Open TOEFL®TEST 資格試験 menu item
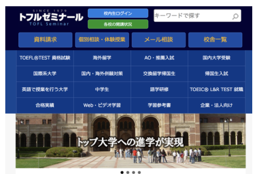This screenshot has height=174, width=259. point(45,58)
